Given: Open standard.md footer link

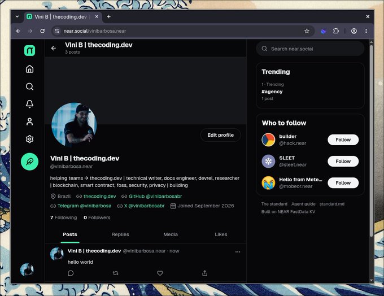Looking at the screenshot, I should point(332,204).
